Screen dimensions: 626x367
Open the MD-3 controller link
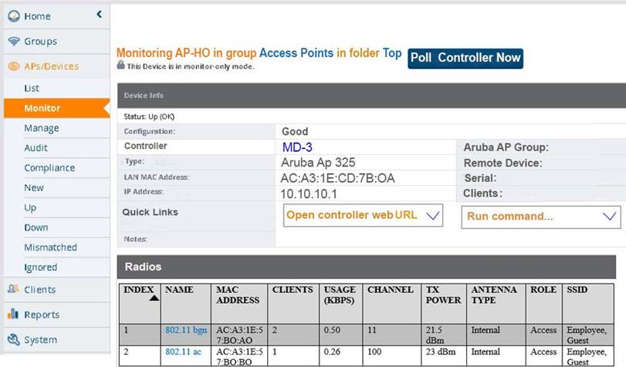[x=297, y=146]
